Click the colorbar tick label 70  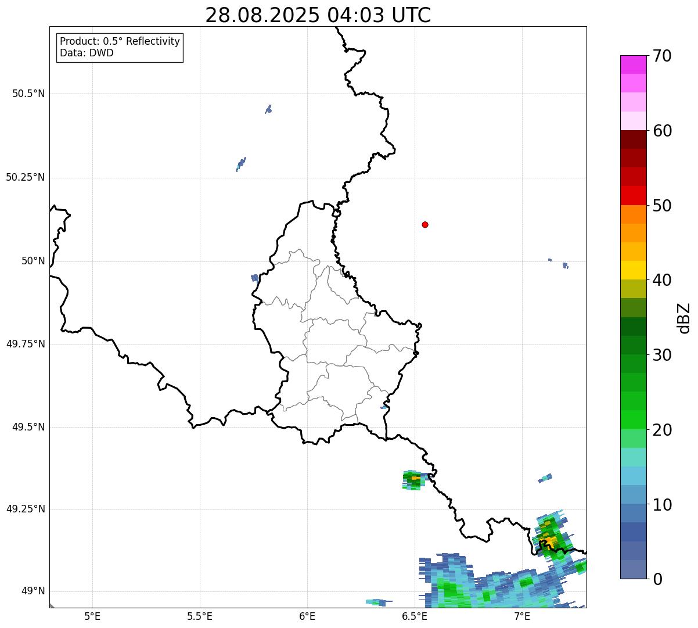(662, 56)
